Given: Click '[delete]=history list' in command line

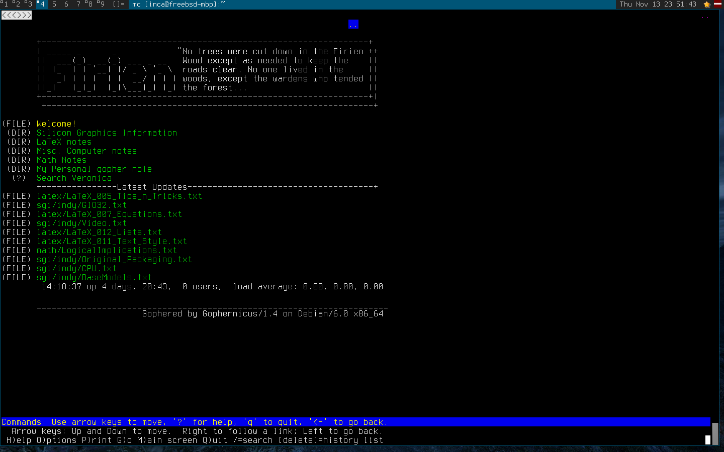Looking at the screenshot, I should [x=330, y=440].
